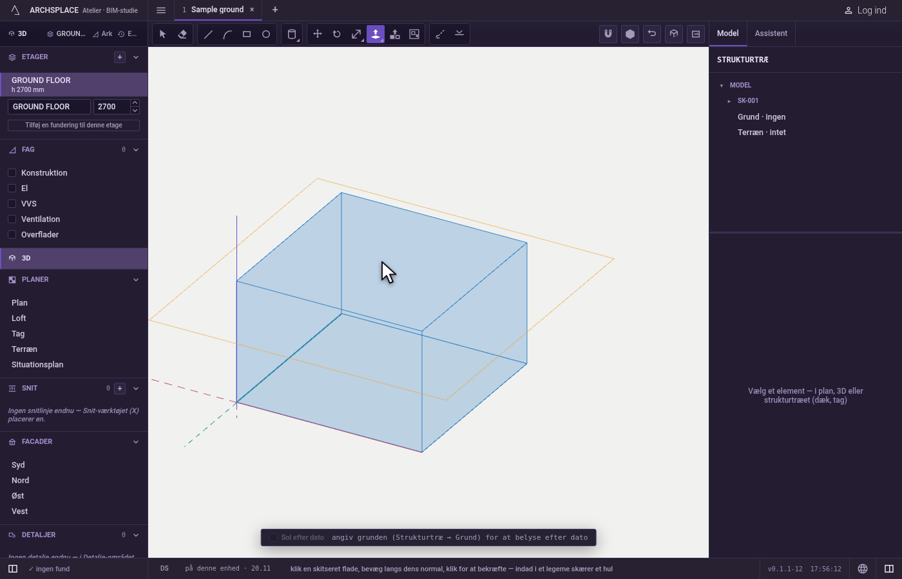Viewport: 902px width, 579px height.
Task: Open the hamburger menu
Action: (161, 10)
